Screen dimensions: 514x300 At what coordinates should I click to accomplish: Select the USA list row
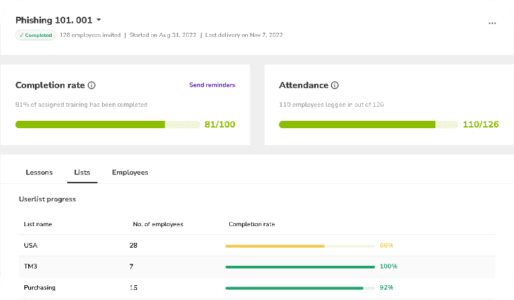(30, 246)
